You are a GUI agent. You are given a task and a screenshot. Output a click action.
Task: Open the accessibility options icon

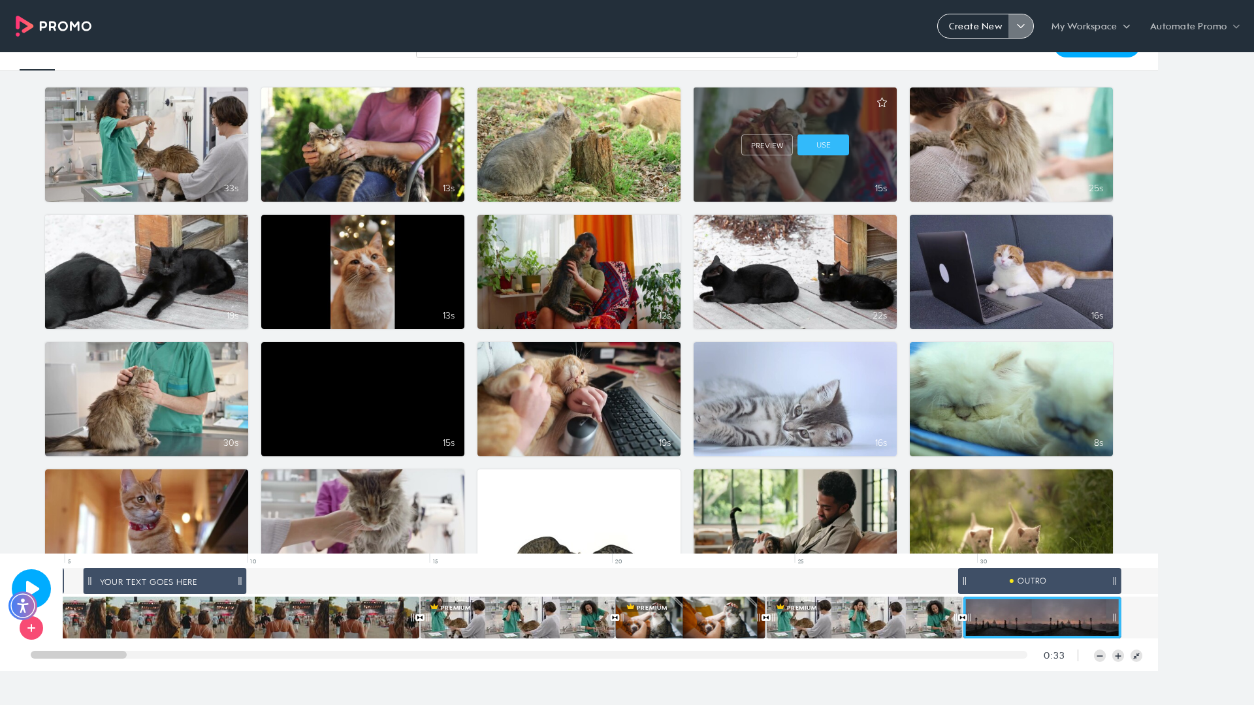[x=23, y=606]
